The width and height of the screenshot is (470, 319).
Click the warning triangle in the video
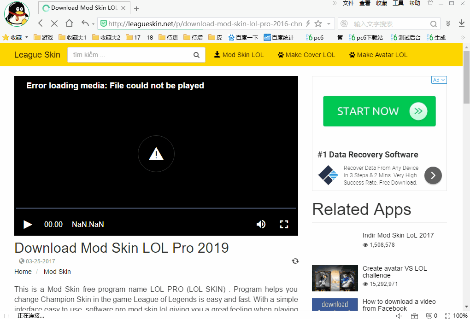(156, 154)
